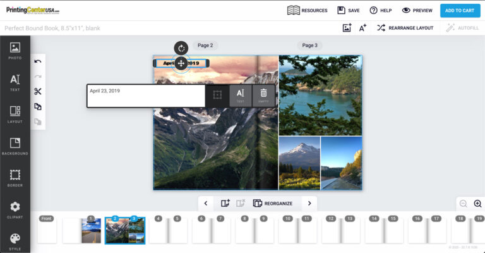Click the Copy icon in edit strip

coord(38,107)
